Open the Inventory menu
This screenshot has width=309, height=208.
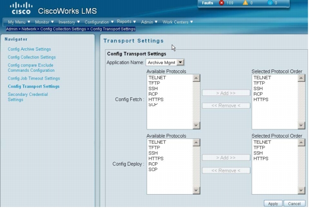tap(69, 22)
